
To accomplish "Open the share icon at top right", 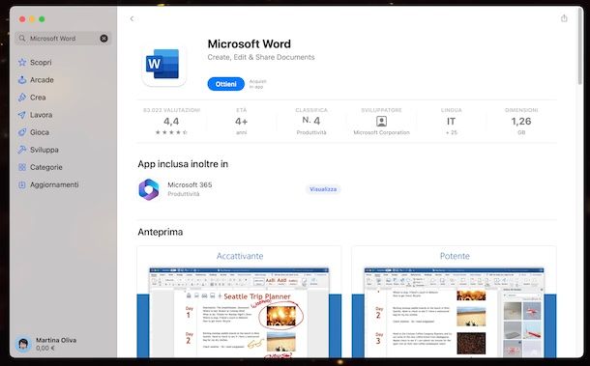I will [x=564, y=18].
